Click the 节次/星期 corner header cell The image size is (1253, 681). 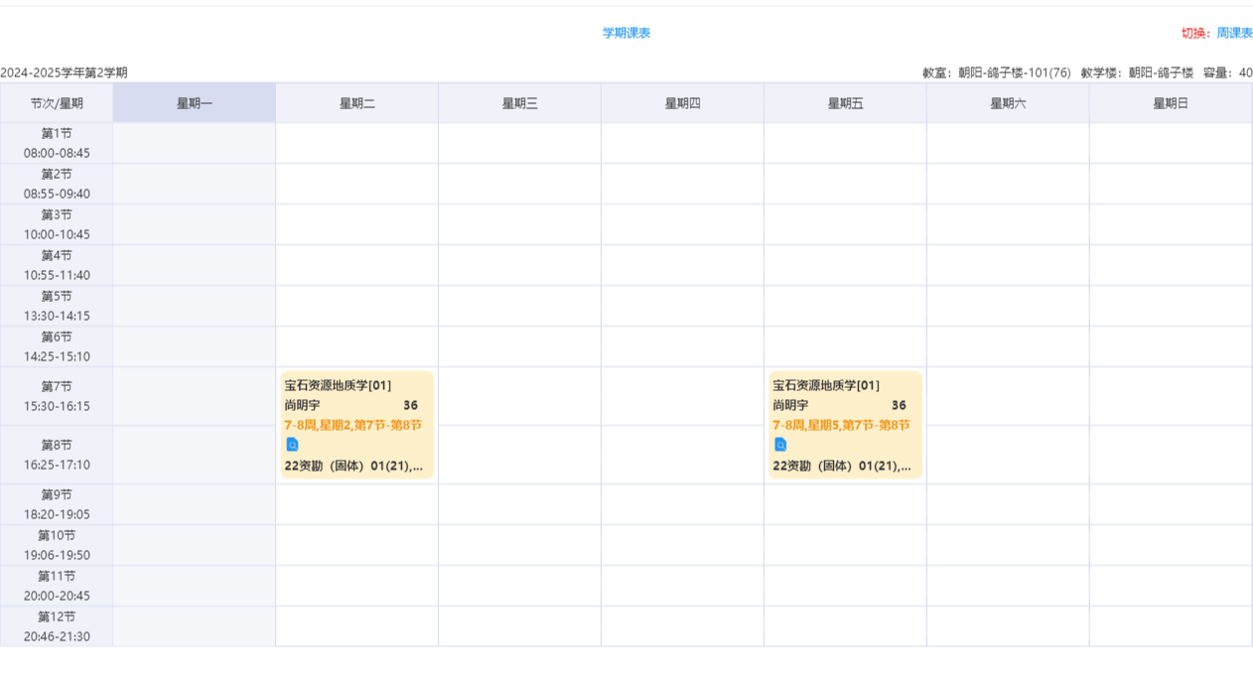tap(57, 103)
